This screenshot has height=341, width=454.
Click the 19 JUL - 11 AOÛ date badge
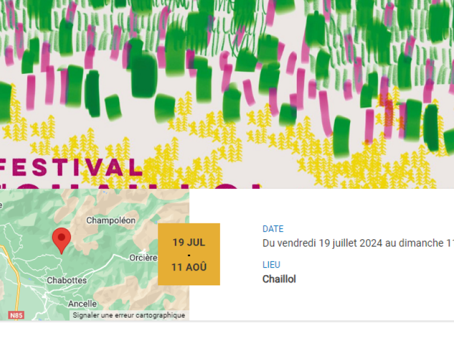pyautogui.click(x=189, y=254)
